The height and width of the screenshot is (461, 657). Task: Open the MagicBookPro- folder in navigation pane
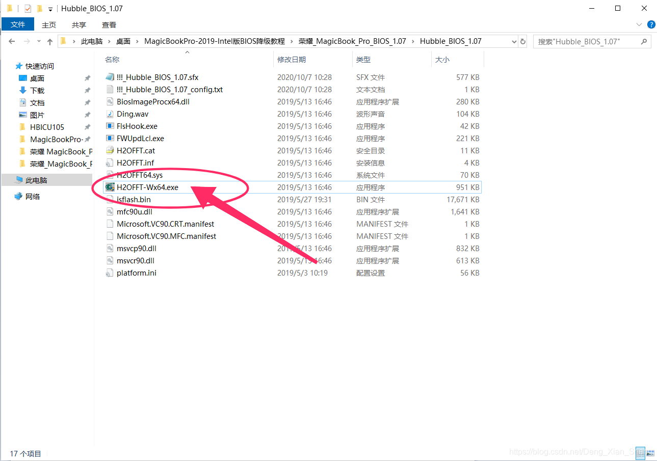coord(56,140)
